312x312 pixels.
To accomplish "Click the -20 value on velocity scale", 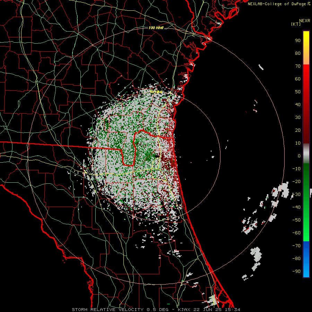I will 296,182.
